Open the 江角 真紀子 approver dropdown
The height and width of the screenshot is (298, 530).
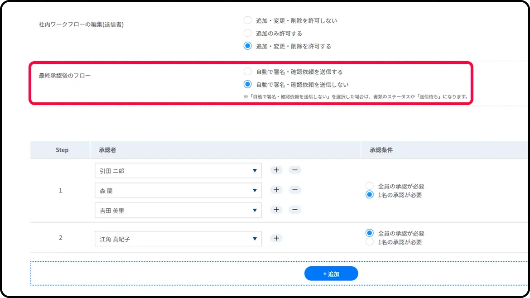tap(178, 239)
